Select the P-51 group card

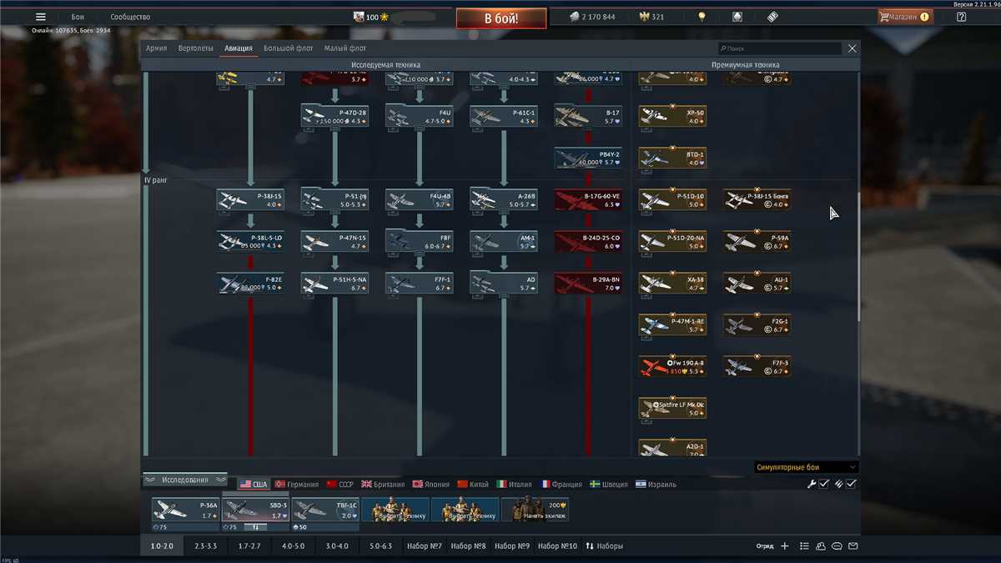point(335,200)
